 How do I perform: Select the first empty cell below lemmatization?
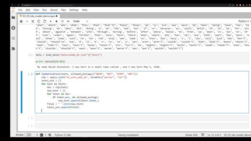click(x=142, y=118)
